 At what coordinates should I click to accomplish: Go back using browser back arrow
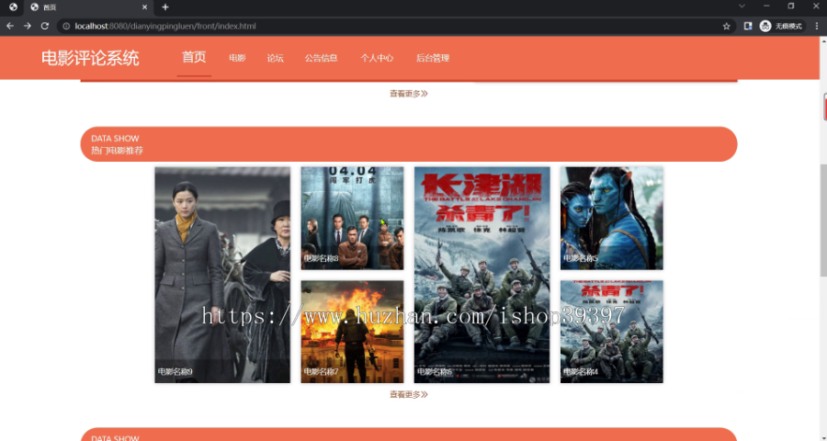[10, 26]
